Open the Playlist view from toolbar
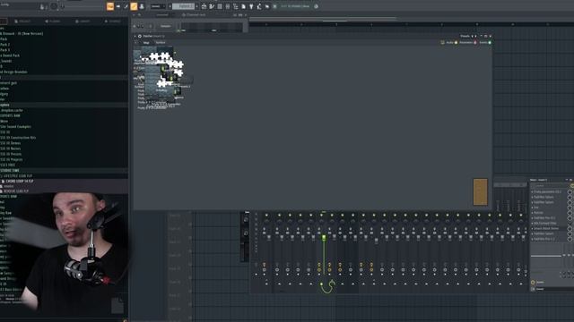 coord(204,6)
